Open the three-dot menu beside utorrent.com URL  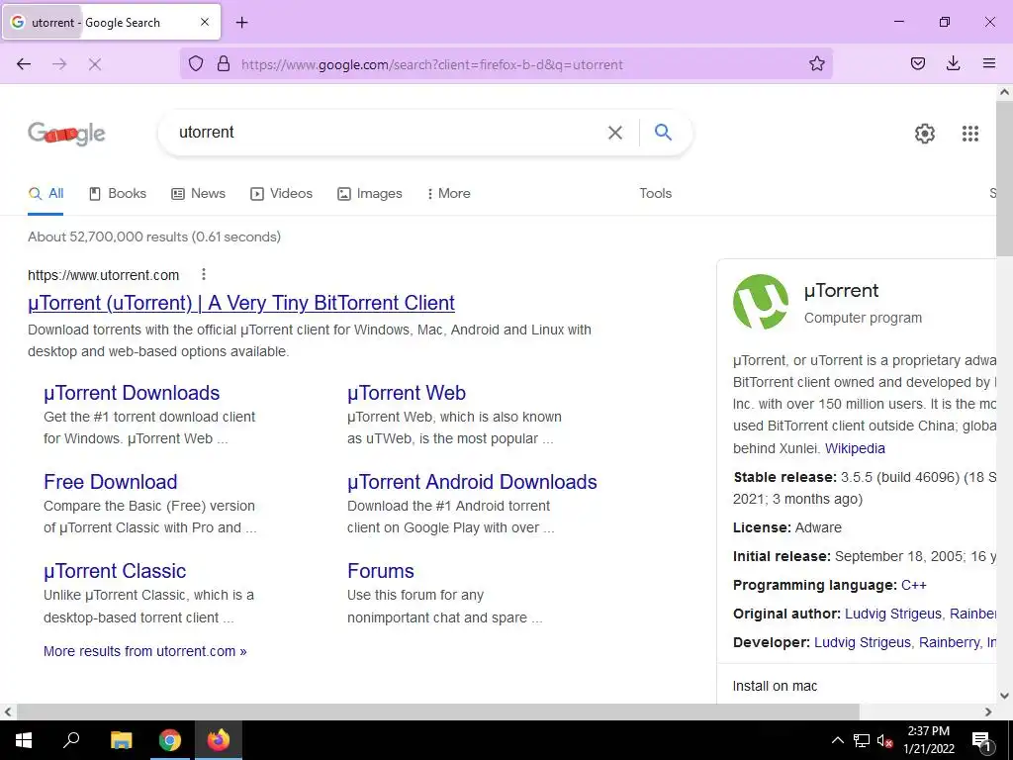[x=204, y=275]
